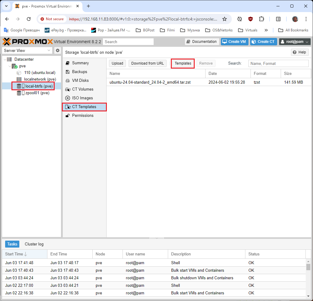The width and height of the screenshot is (313, 301).
Task: Select the ubuntu-24.04-standard template row
Action: click(x=209, y=82)
